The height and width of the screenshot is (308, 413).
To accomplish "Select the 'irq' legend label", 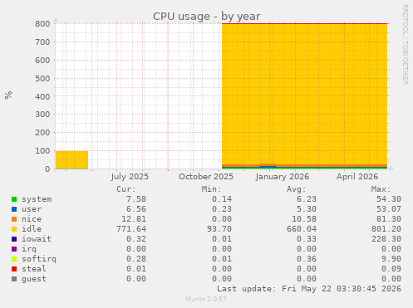I will click(29, 249).
